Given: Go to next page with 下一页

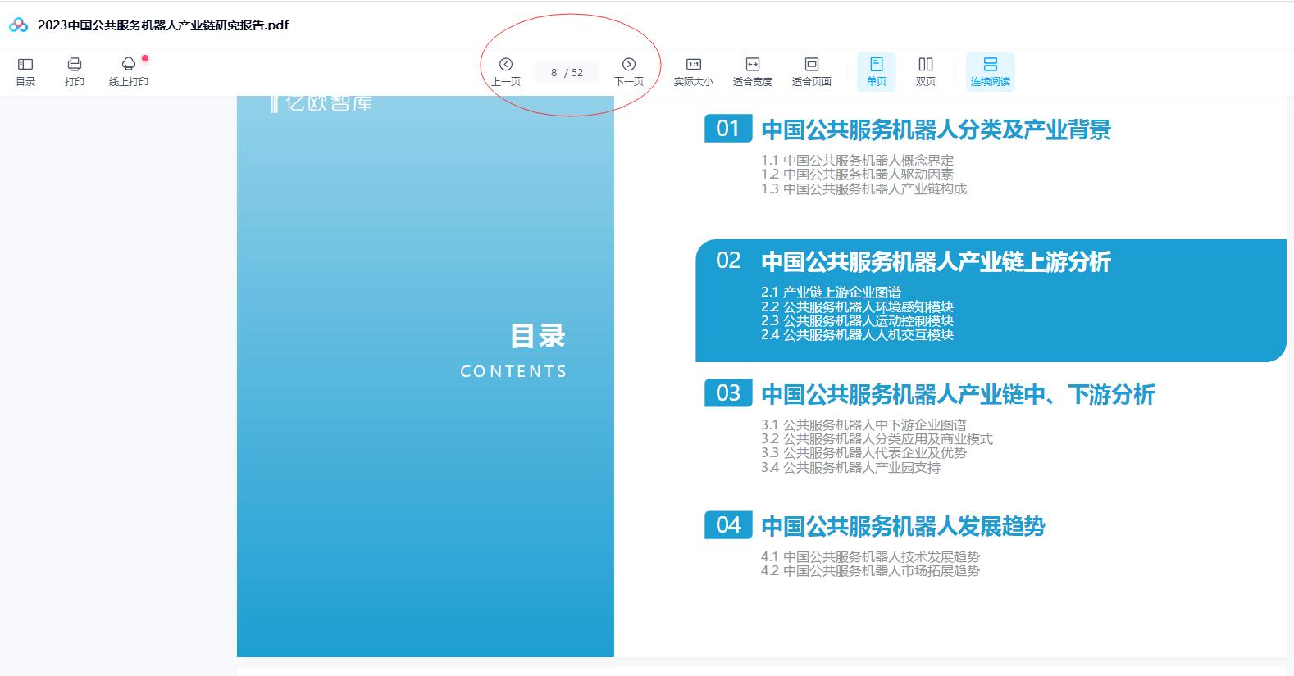Looking at the screenshot, I should tap(629, 71).
